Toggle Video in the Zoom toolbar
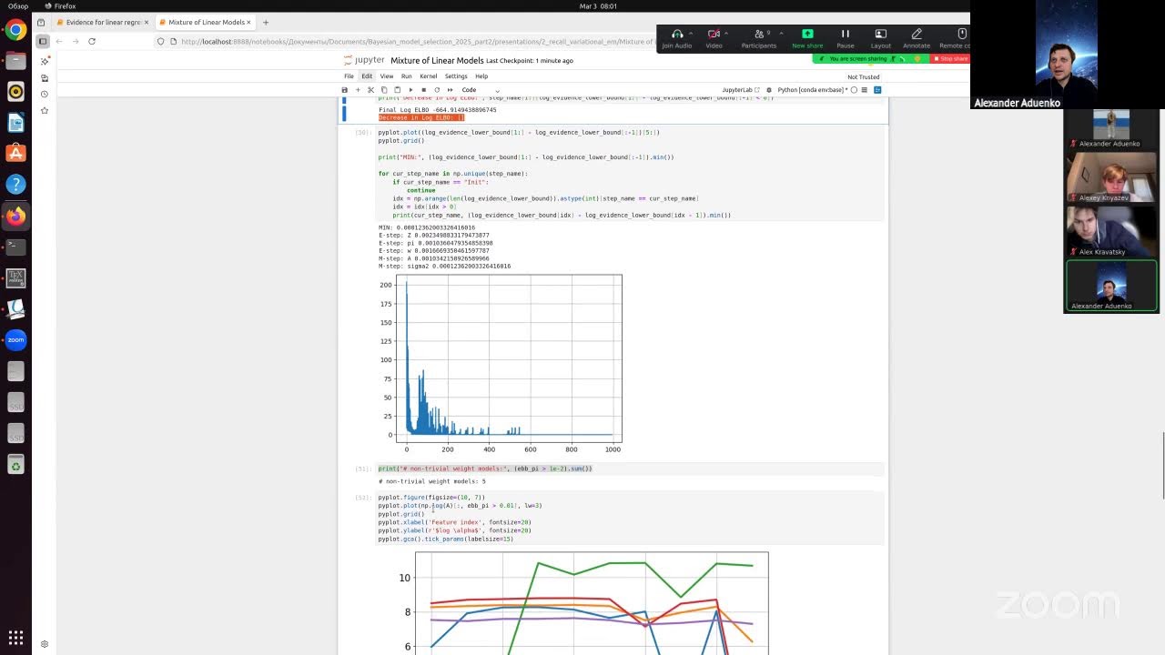 click(x=714, y=38)
